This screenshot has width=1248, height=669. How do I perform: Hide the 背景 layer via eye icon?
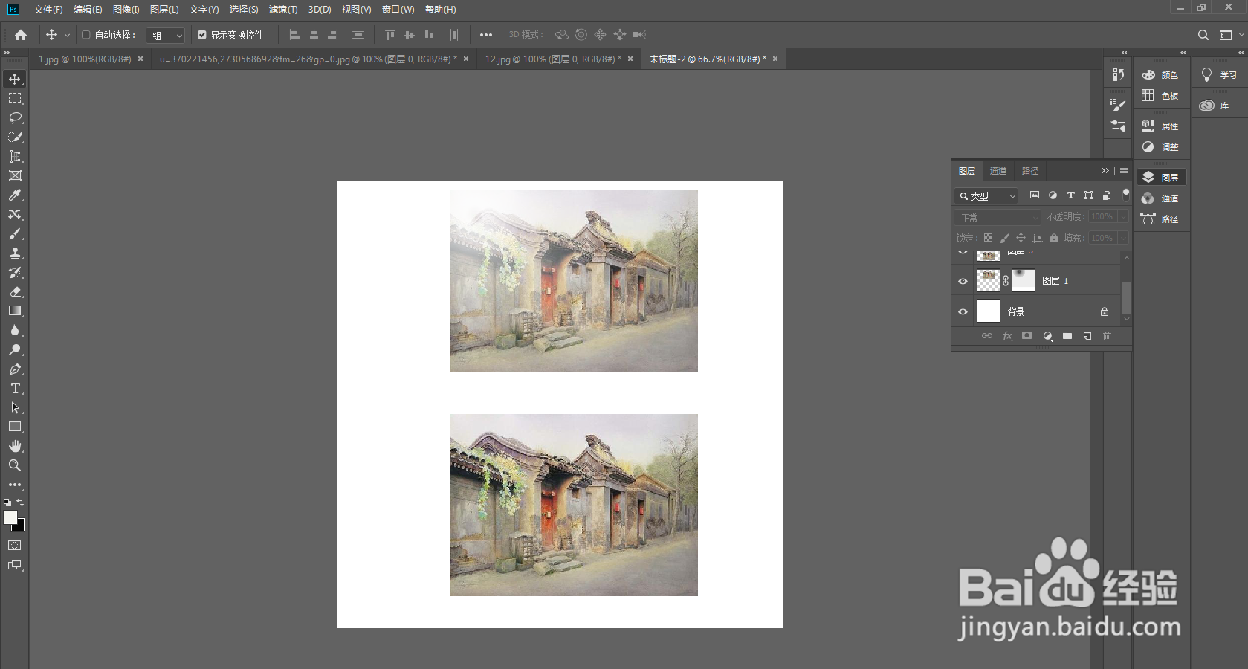963,311
